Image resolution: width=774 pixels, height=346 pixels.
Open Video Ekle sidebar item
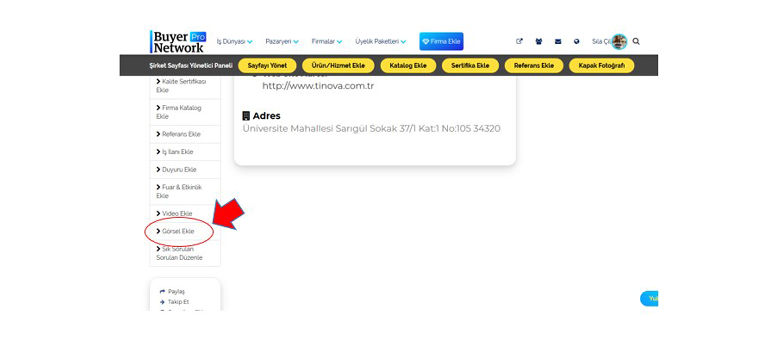(185, 213)
